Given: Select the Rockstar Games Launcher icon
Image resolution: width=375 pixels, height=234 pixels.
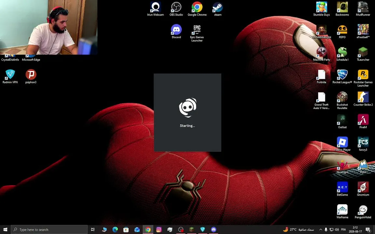Looking at the screenshot, I should pos(363,78).
